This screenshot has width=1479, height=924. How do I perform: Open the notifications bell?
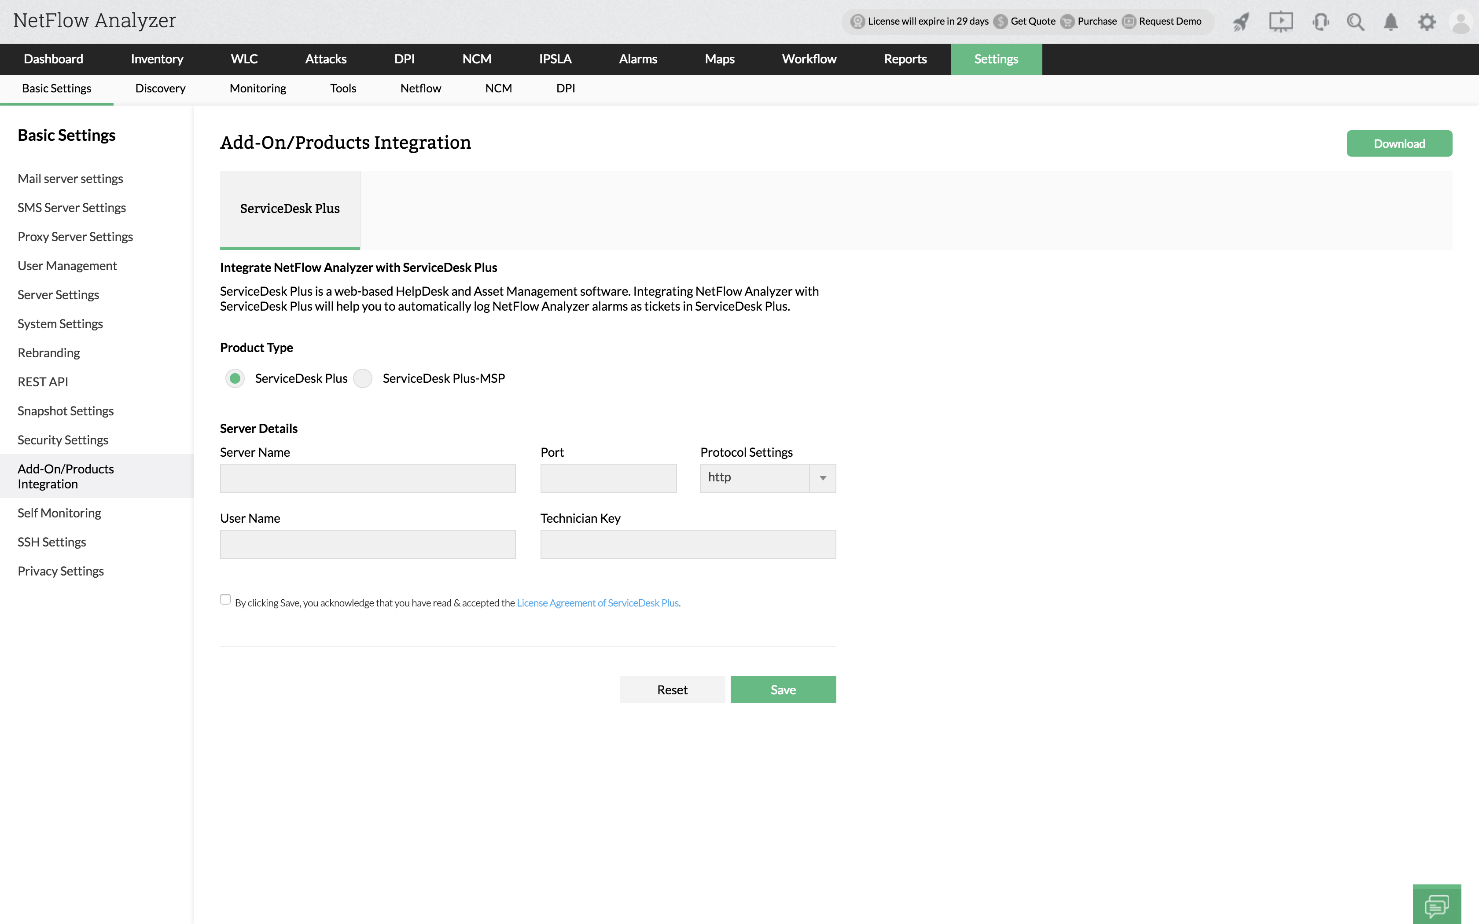(1391, 22)
